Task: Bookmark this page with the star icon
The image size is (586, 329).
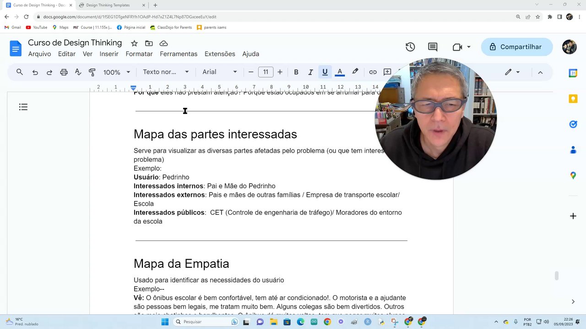Action: point(538,17)
